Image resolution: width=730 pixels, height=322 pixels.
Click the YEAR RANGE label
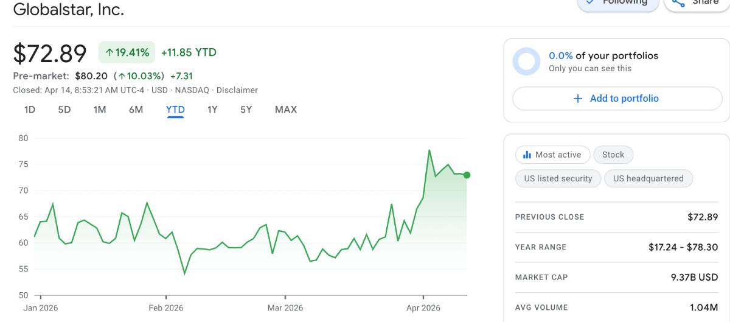coord(541,247)
